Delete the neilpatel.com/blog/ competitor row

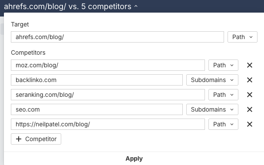pyautogui.click(x=250, y=125)
